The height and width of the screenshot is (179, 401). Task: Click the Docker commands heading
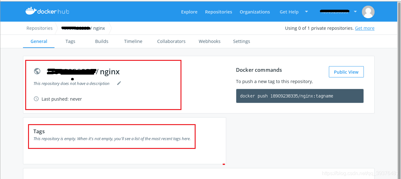(259, 70)
